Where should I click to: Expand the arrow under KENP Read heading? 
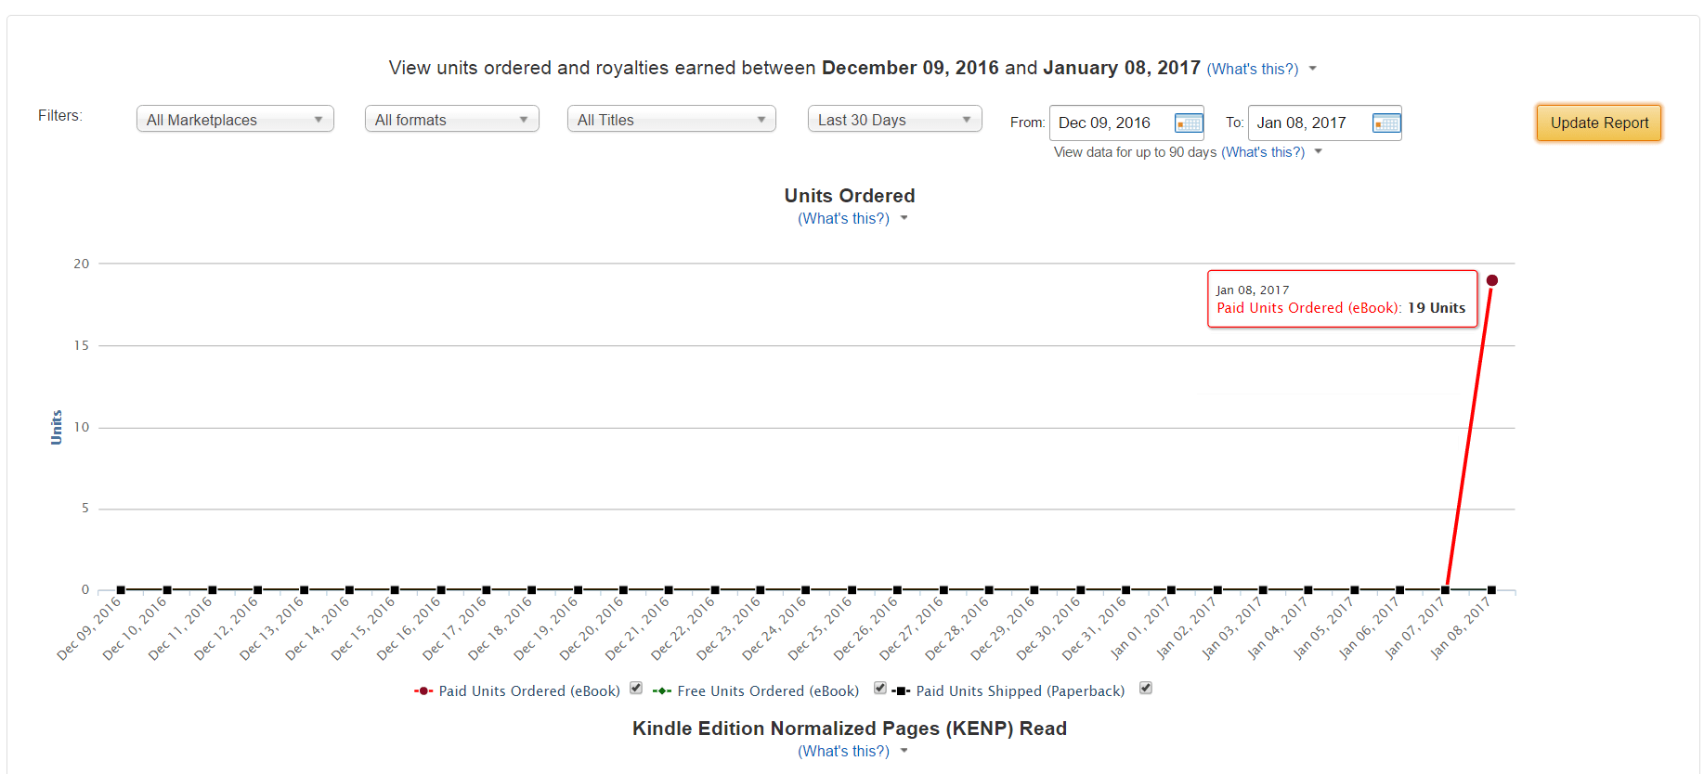coord(904,752)
